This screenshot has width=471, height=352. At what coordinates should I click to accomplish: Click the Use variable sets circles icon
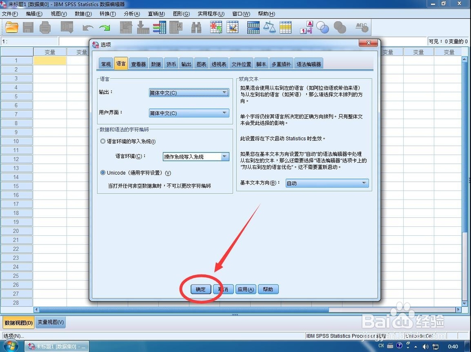pyautogui.click(x=323, y=27)
